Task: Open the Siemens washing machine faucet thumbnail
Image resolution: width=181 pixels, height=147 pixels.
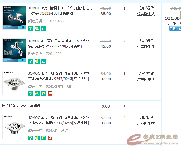Action: [14, 50]
